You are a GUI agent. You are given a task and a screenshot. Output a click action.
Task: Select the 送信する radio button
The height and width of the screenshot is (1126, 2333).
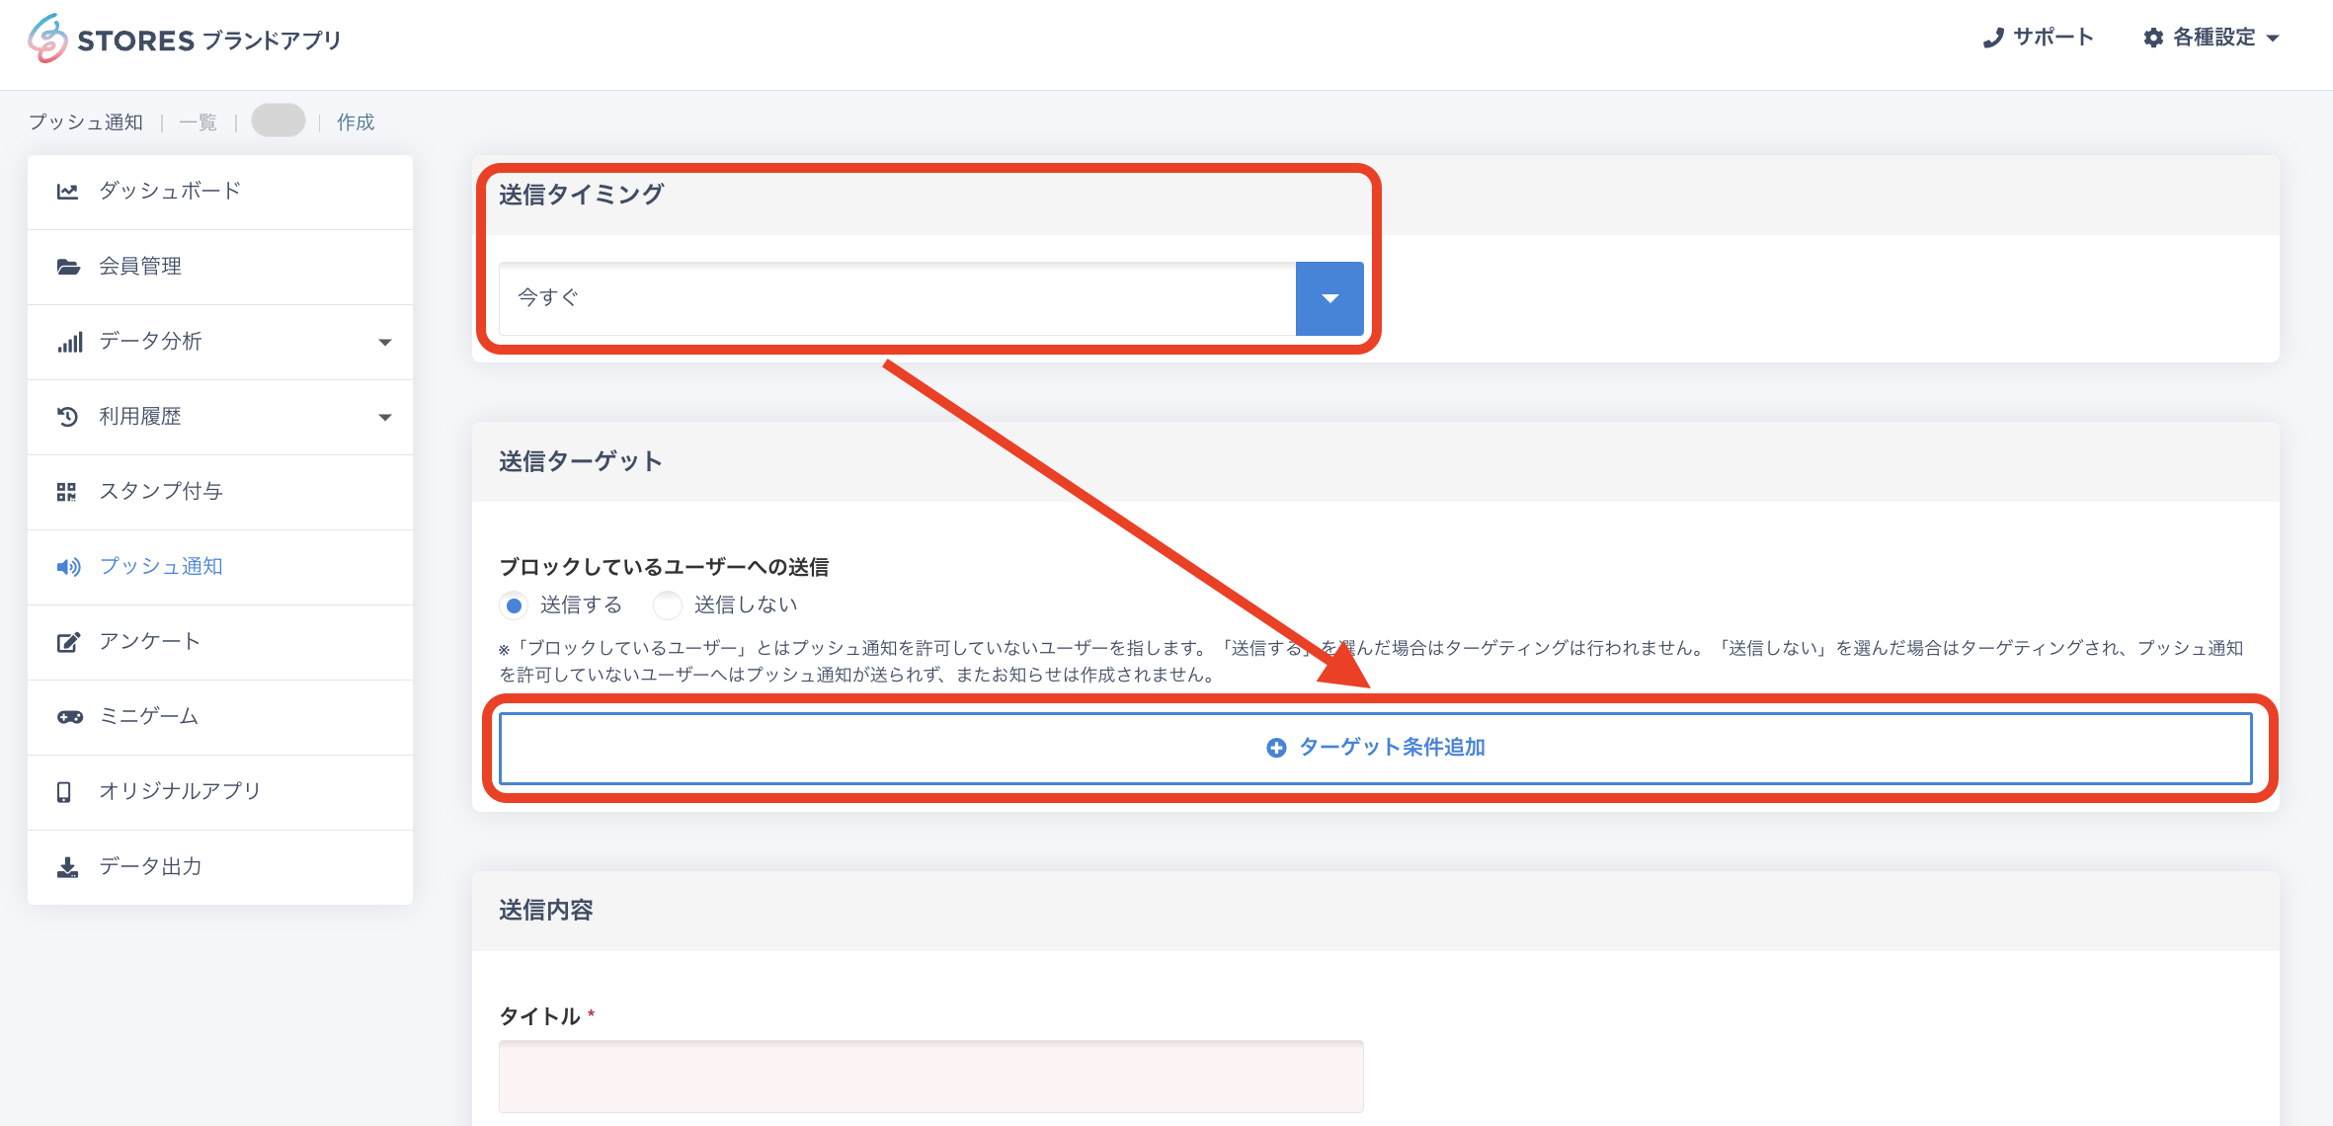[514, 605]
